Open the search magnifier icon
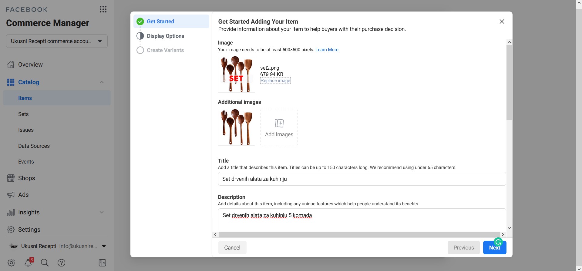 point(45,263)
